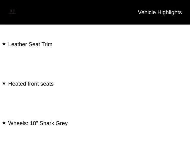
Task: Click the word Wheels in third item
Action: [x=18, y=123]
